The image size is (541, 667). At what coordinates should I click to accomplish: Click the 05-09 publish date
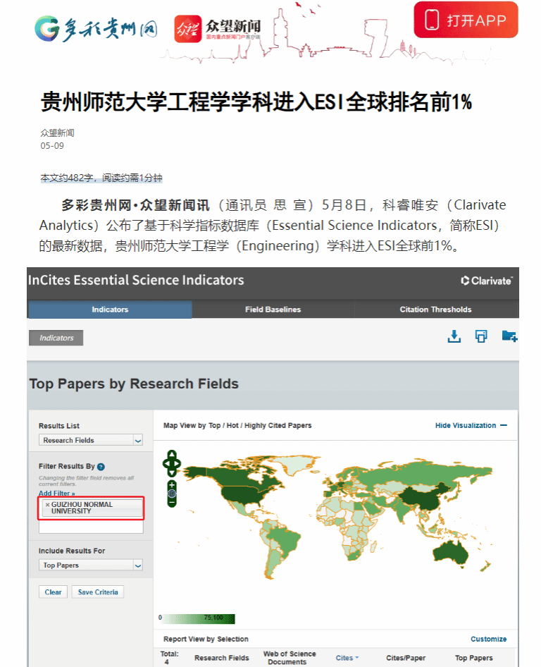click(52, 145)
